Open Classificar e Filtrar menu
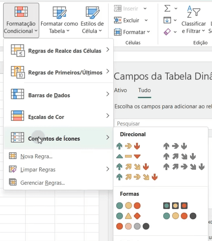This screenshot has width=212, height=241. (193, 20)
